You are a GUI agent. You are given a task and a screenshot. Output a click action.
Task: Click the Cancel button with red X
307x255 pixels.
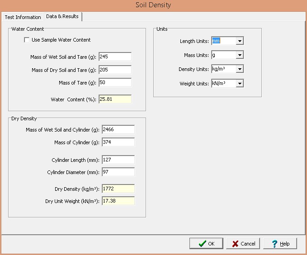tap(243, 244)
